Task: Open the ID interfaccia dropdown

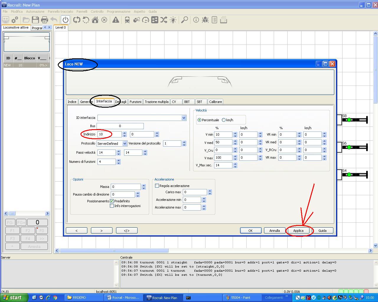Action: (x=184, y=118)
